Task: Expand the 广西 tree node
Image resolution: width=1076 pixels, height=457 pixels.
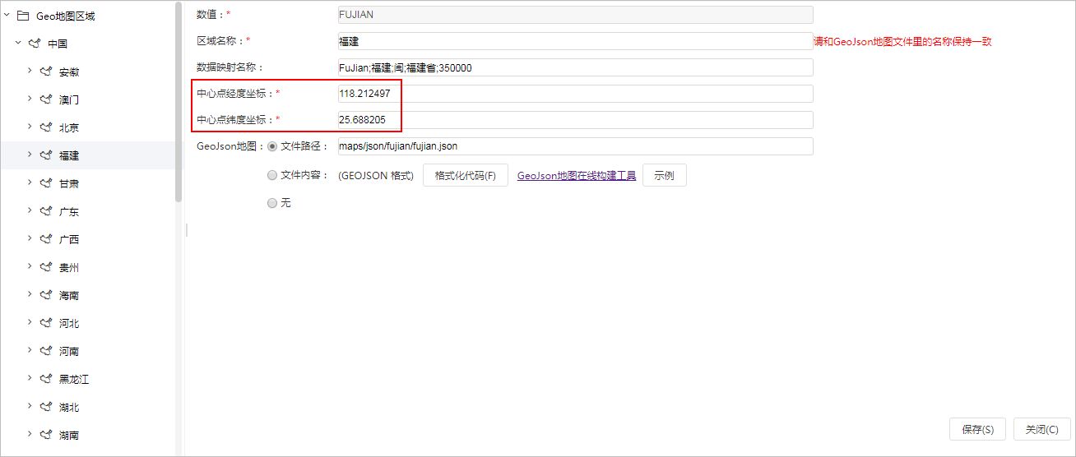Action: tap(30, 238)
